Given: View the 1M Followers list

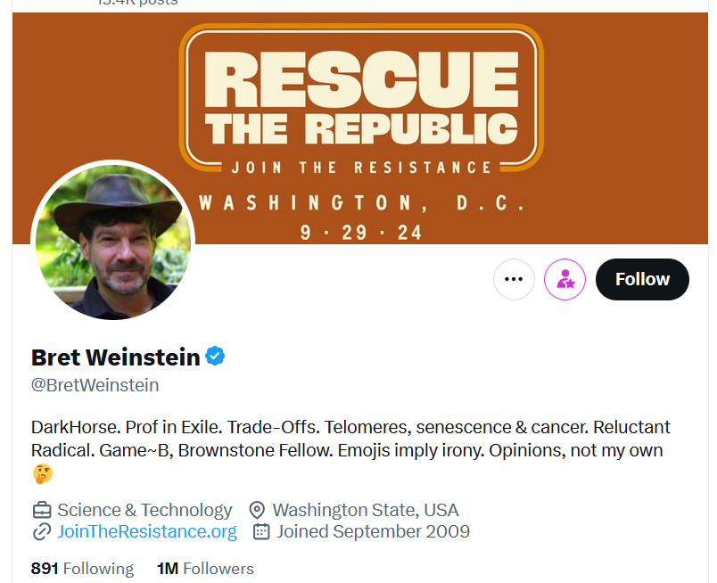Looking at the screenshot, I should [205, 569].
